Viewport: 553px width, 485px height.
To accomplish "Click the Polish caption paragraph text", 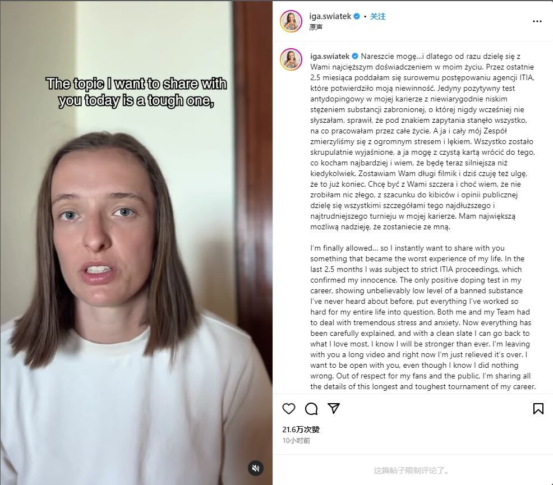I will click(422, 141).
